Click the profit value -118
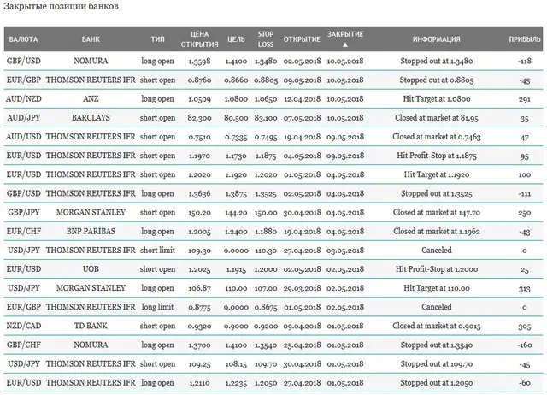Image resolution: width=547 pixels, height=395 pixels. point(525,61)
